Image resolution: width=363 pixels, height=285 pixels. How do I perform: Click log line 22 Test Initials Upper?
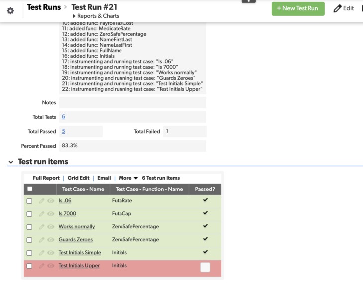click(132, 89)
